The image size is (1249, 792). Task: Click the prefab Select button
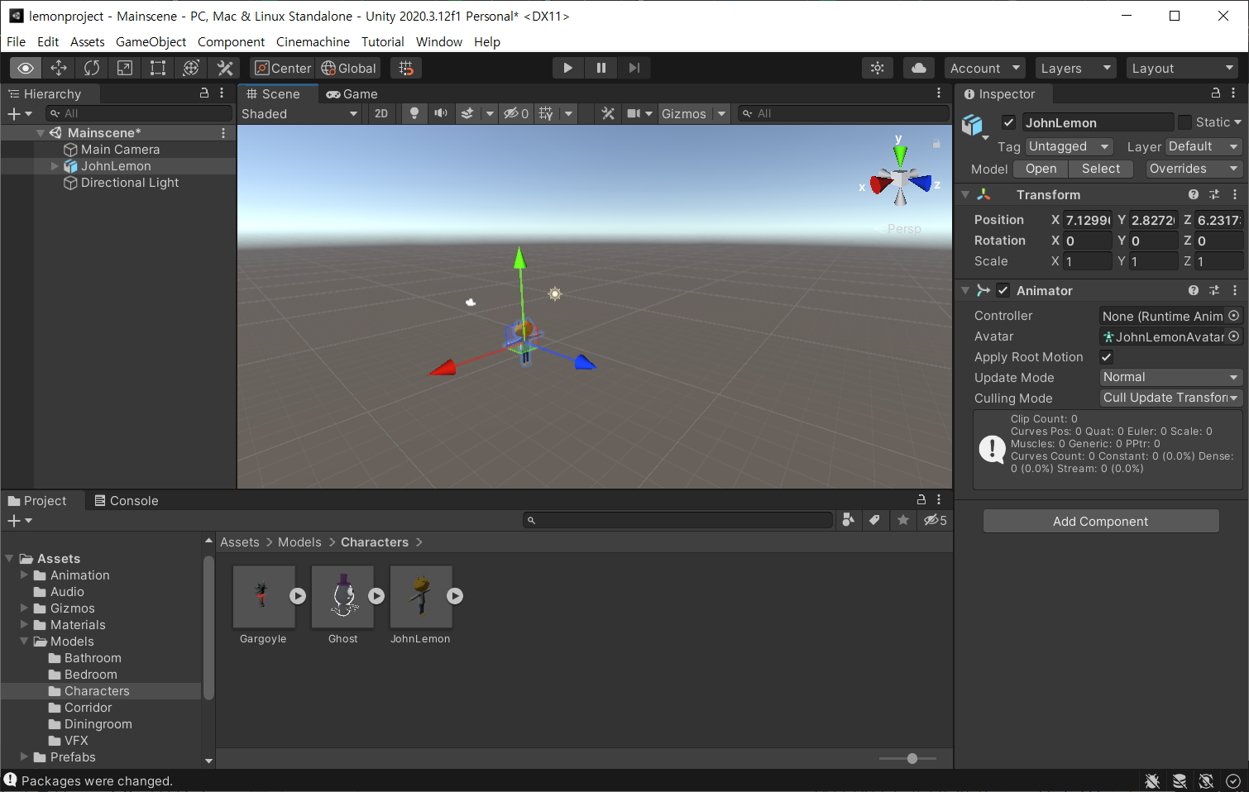click(1100, 169)
